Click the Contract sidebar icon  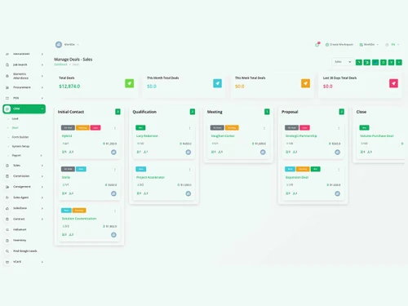pos(7,219)
